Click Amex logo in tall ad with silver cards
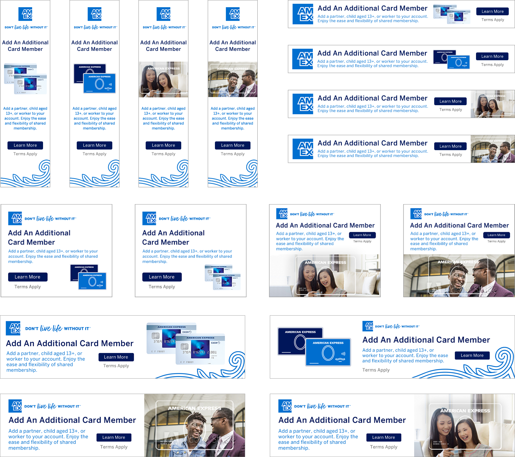 (25, 14)
